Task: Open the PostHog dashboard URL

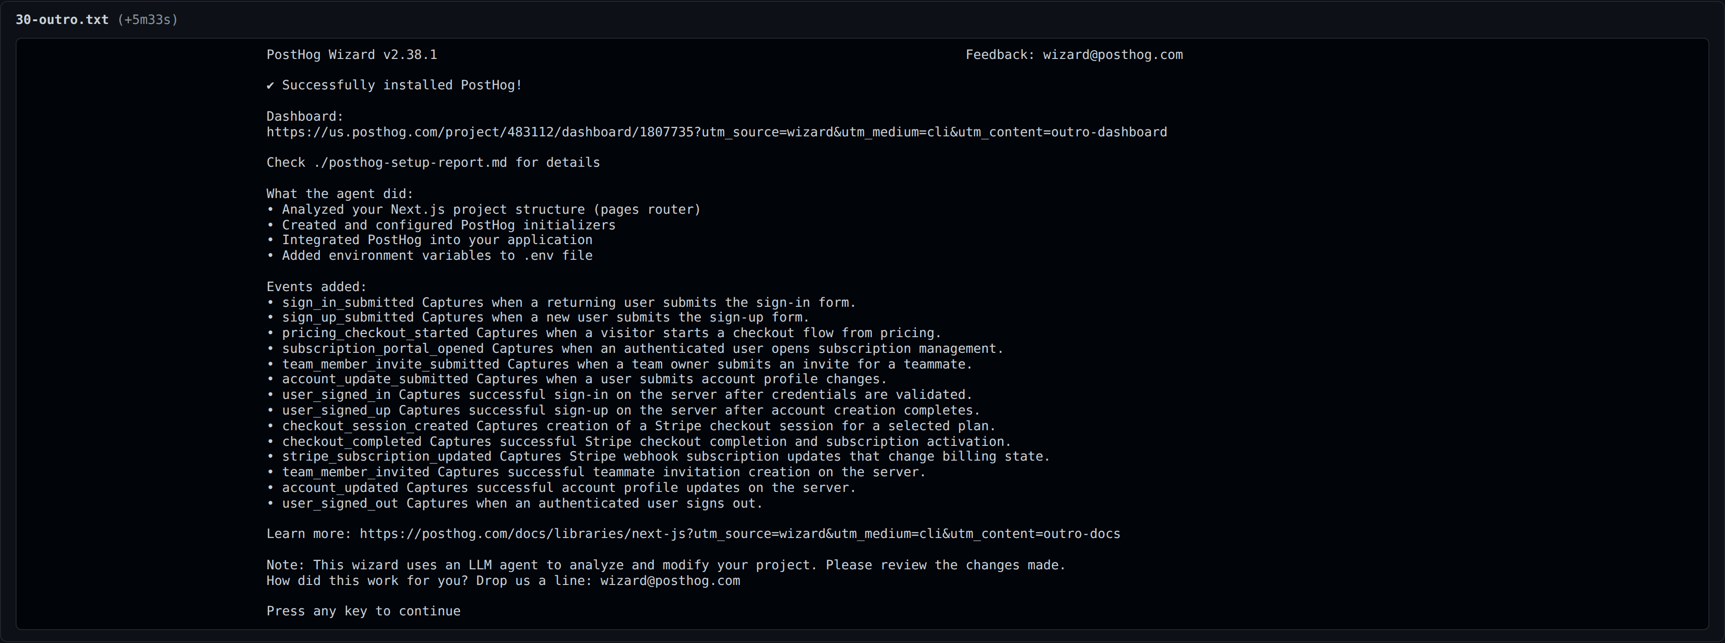Action: tap(716, 132)
